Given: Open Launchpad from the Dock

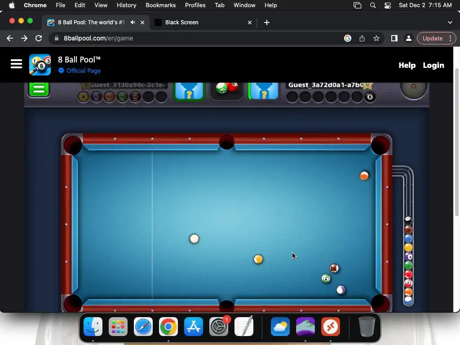Looking at the screenshot, I should click(118, 327).
